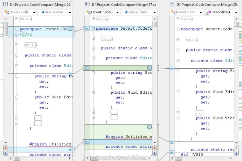This screenshot has height=161, width=242.
Task: Click the T pane marker icon
Action: coord(5,4)
